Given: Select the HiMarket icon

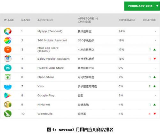Looking at the screenshot, I should [x=8, y=105].
